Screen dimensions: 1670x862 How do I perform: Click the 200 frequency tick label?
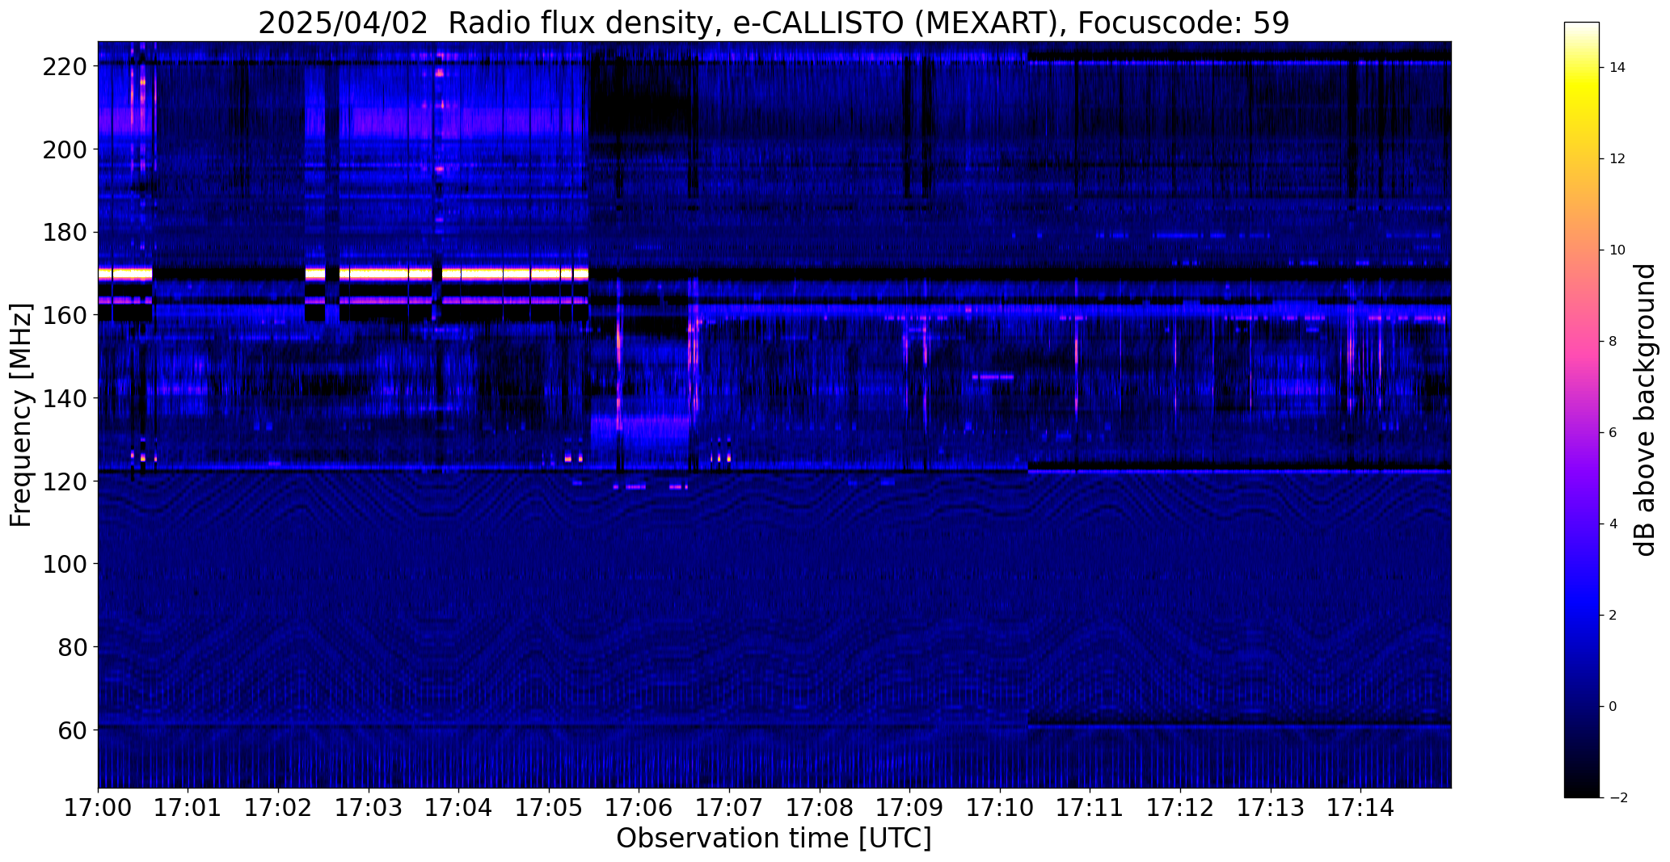[x=64, y=149]
